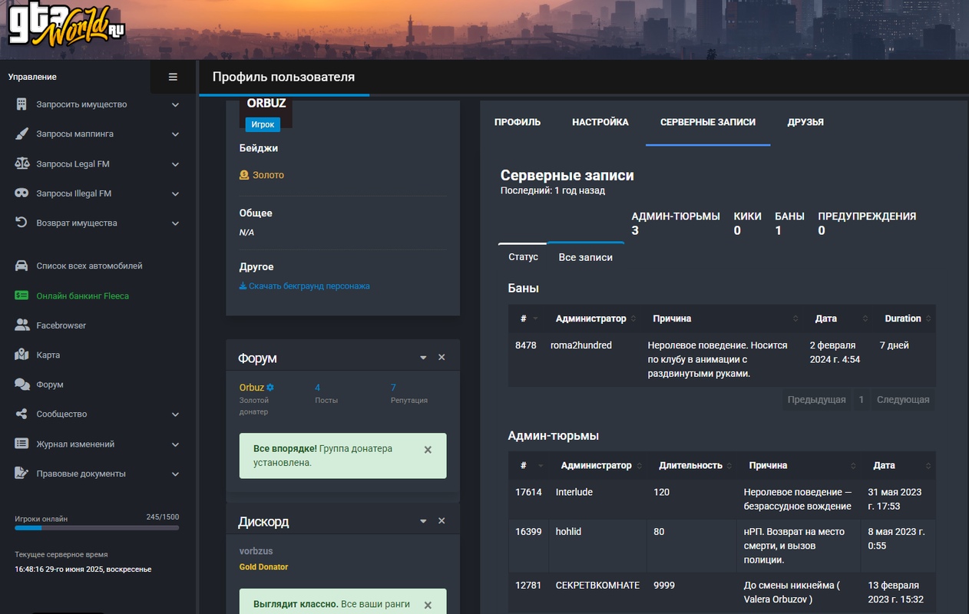Click the players online progress bar

[x=97, y=528]
